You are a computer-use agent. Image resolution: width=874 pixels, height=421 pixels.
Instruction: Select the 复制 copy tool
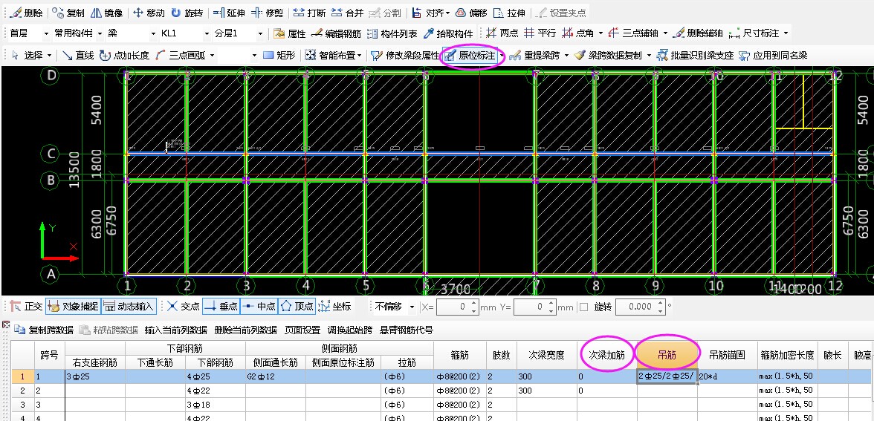pyautogui.click(x=69, y=13)
